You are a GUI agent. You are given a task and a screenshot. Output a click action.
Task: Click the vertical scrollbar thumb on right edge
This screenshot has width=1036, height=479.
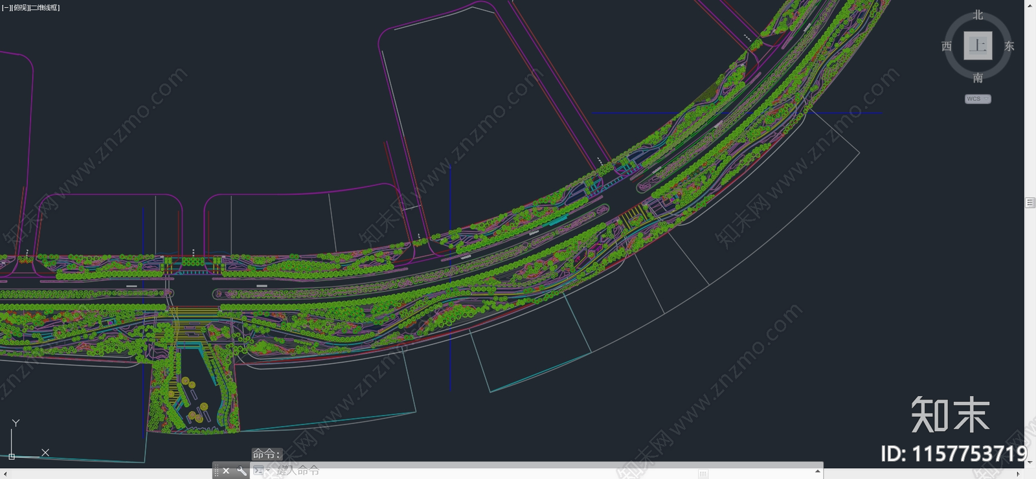[1030, 203]
